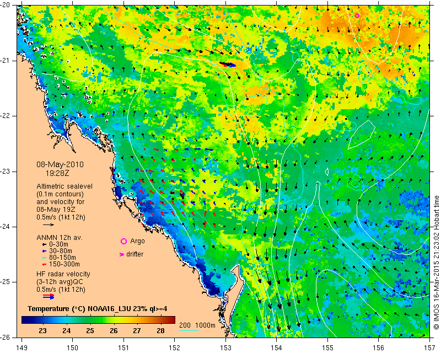The image size is (441, 353).
Task: Click the longitude label 149
Action: [x=22, y=348]
